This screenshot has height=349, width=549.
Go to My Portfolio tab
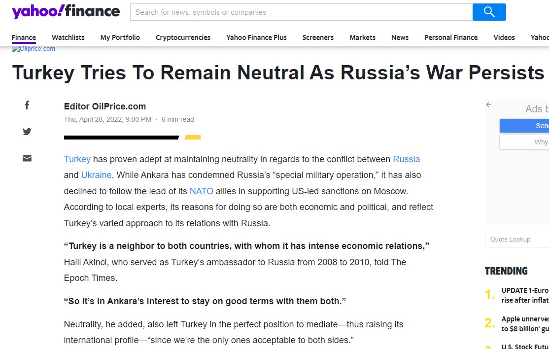click(x=120, y=37)
